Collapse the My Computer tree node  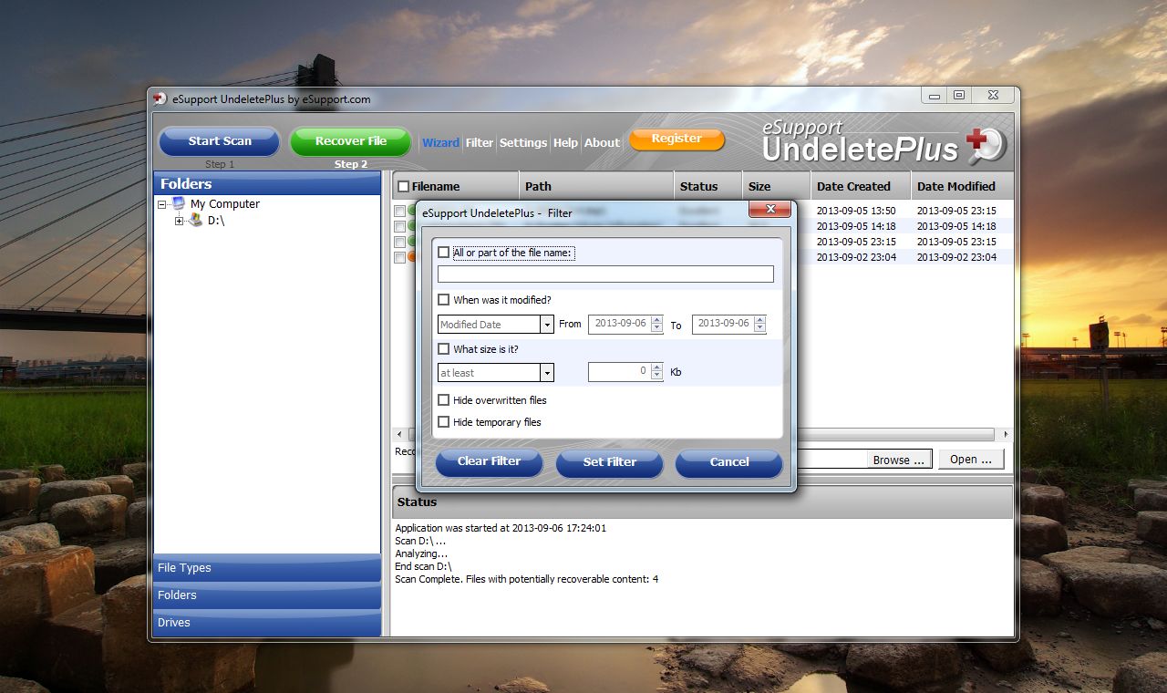(161, 204)
